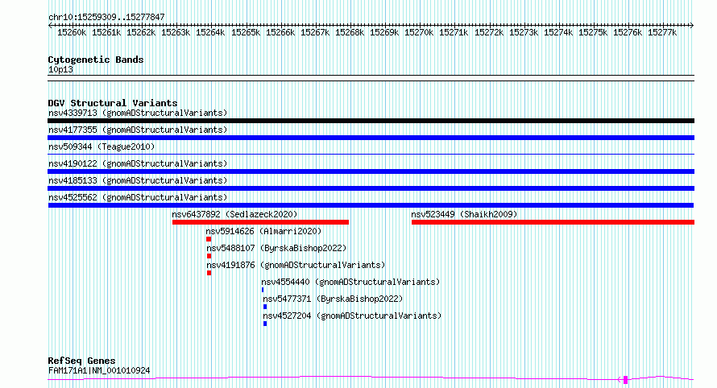717x388 pixels.
Task: Select the nsv4190122 blue variant bar
Action: 371,171
